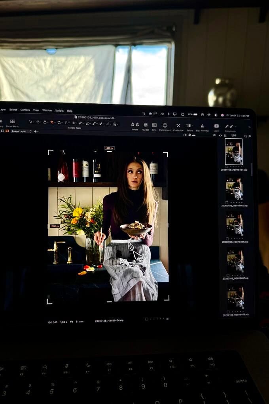Screen dimensions: 269x404
Task: Expand the add layer plus menu
Action: [x=36, y=131]
